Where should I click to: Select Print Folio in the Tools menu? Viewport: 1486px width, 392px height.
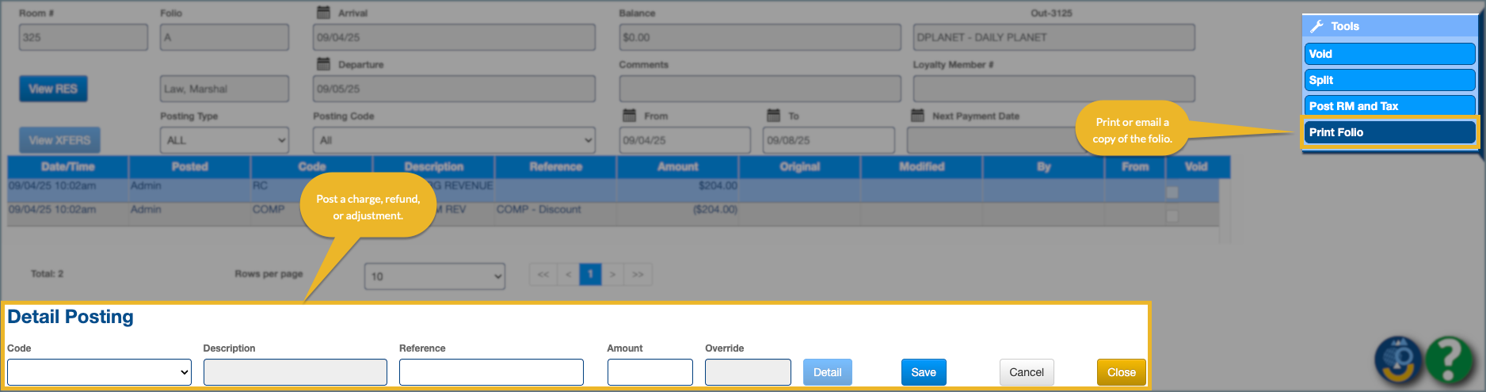coord(1389,132)
